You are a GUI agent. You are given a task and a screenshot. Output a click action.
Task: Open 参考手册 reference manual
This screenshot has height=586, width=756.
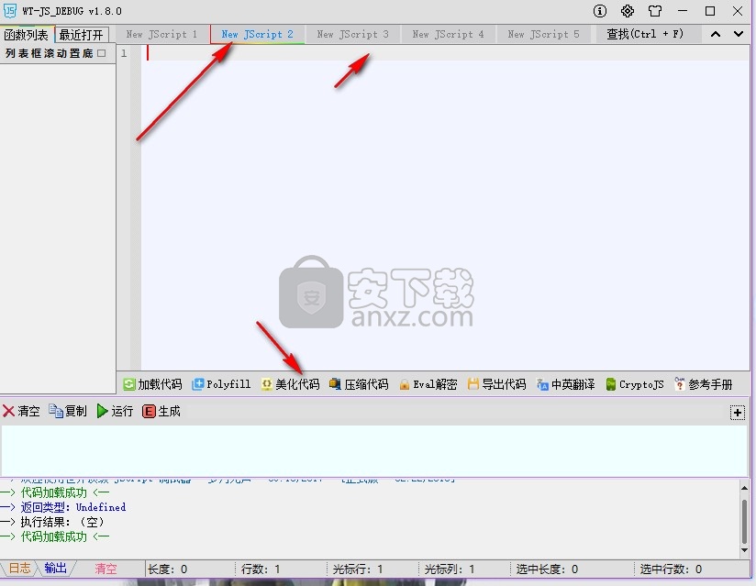pyautogui.click(x=704, y=384)
